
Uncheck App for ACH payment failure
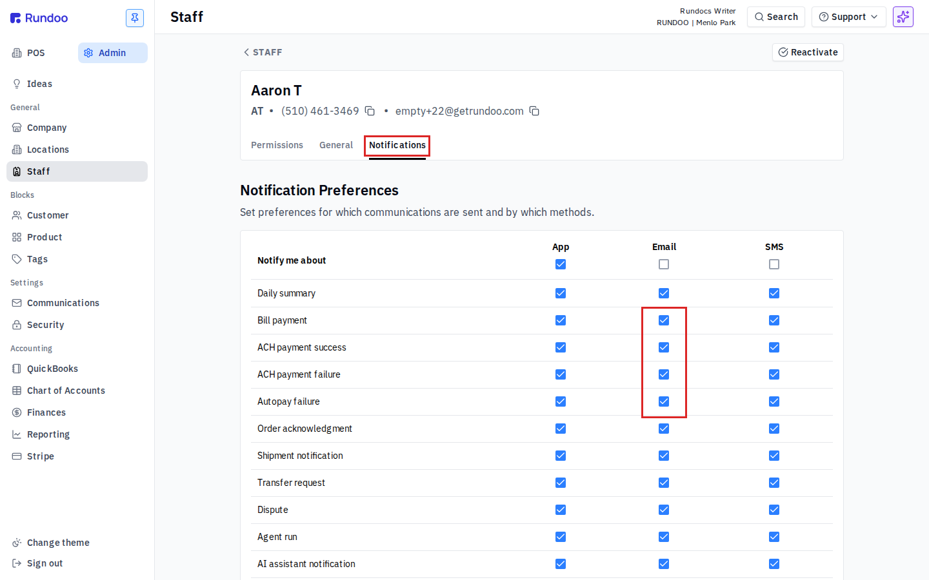[x=561, y=374]
